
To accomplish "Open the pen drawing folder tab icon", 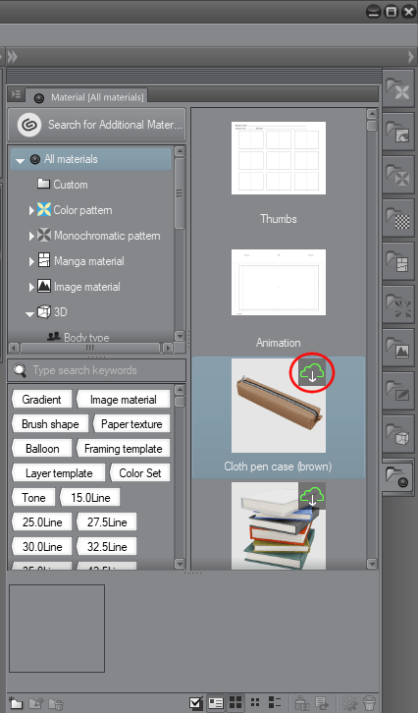I will point(398,392).
